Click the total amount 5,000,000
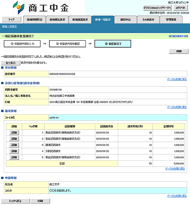The height and width of the screenshot is (206, 190). click(x=179, y=163)
